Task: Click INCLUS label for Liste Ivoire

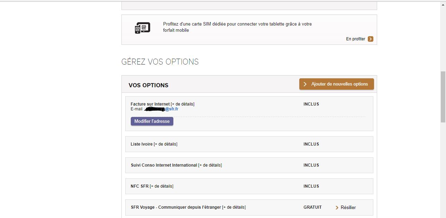Action: tap(310, 144)
